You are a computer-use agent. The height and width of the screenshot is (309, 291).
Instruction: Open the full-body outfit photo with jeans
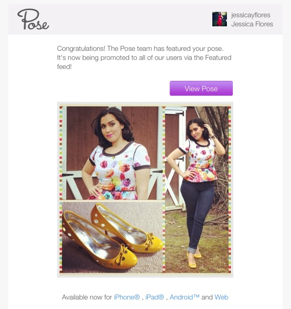click(x=196, y=190)
